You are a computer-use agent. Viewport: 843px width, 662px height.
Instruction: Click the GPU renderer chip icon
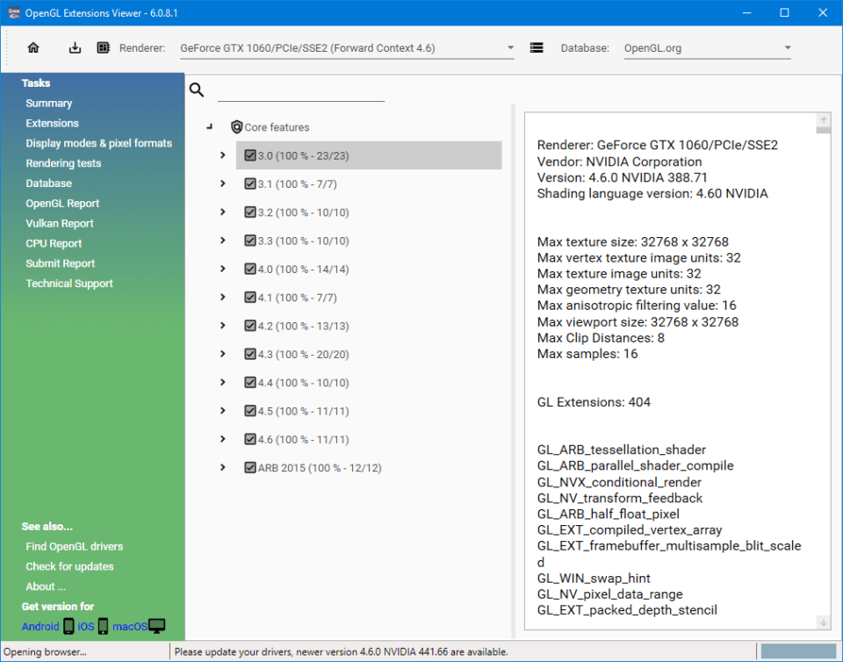click(x=104, y=48)
